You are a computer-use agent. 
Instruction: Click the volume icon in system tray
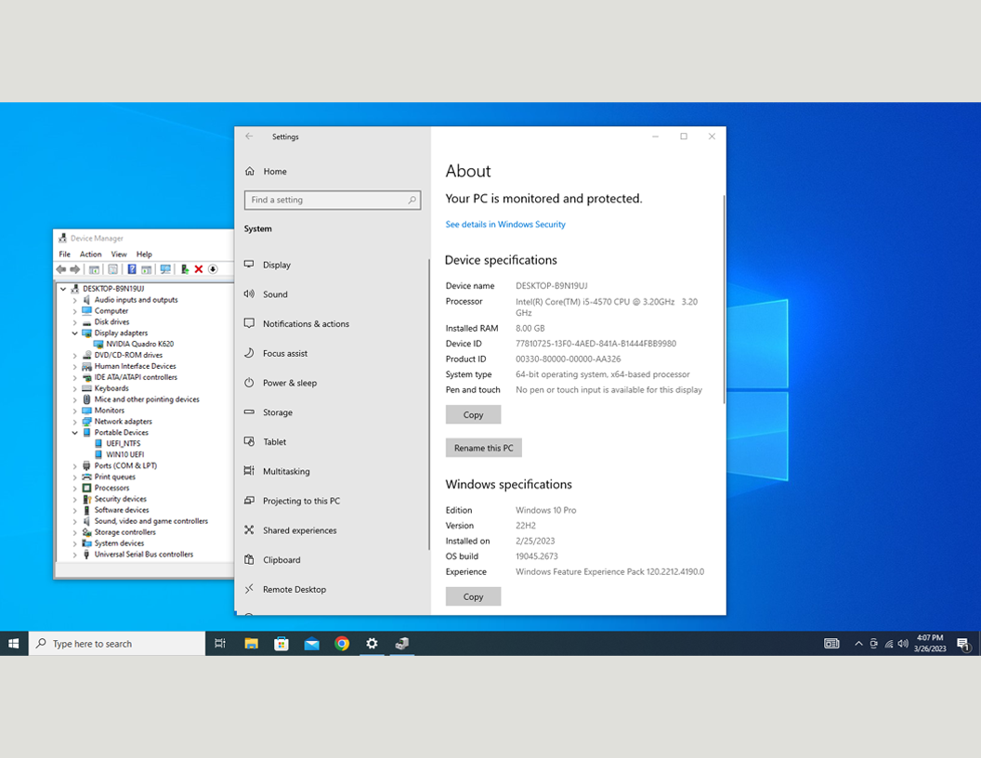click(x=903, y=644)
